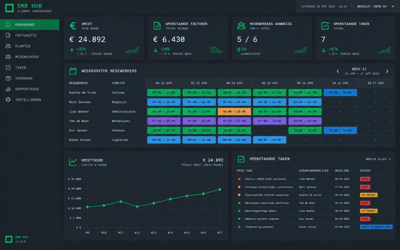The height and width of the screenshot is (250, 400).
Task: Click the Dashboard home icon
Action: (x=8, y=25)
